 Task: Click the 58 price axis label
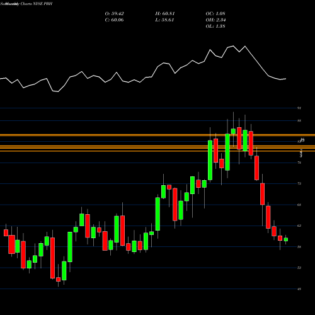coord(299,247)
